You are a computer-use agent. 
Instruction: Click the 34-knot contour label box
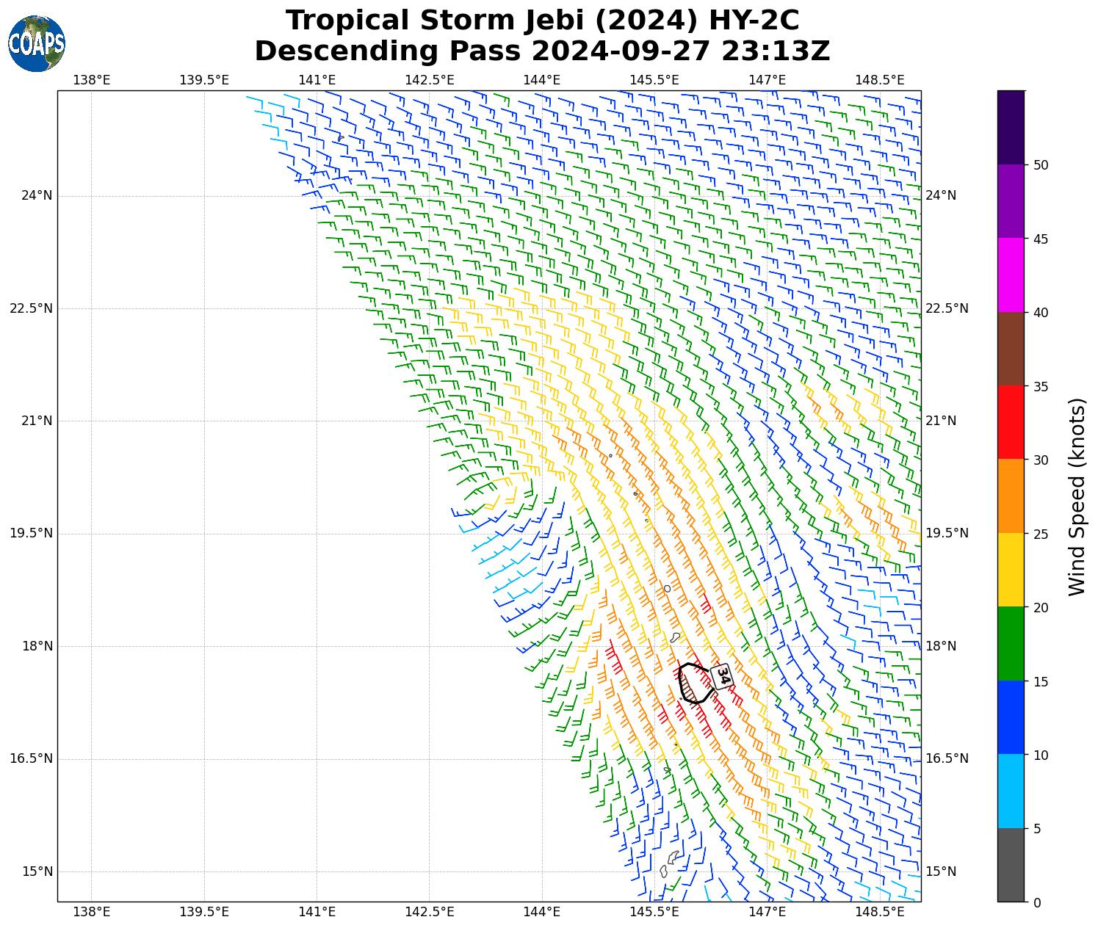click(722, 676)
